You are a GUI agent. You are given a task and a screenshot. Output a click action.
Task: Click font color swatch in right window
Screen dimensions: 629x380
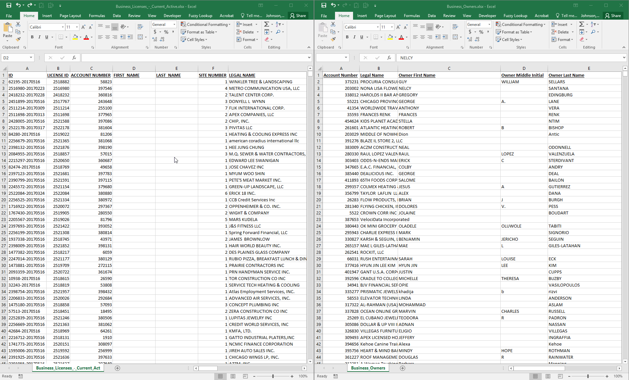[x=401, y=37]
